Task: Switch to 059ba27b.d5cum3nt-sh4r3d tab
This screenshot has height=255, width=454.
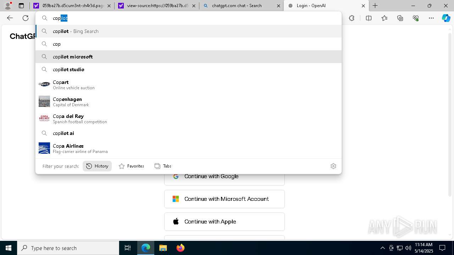Action: click(72, 6)
